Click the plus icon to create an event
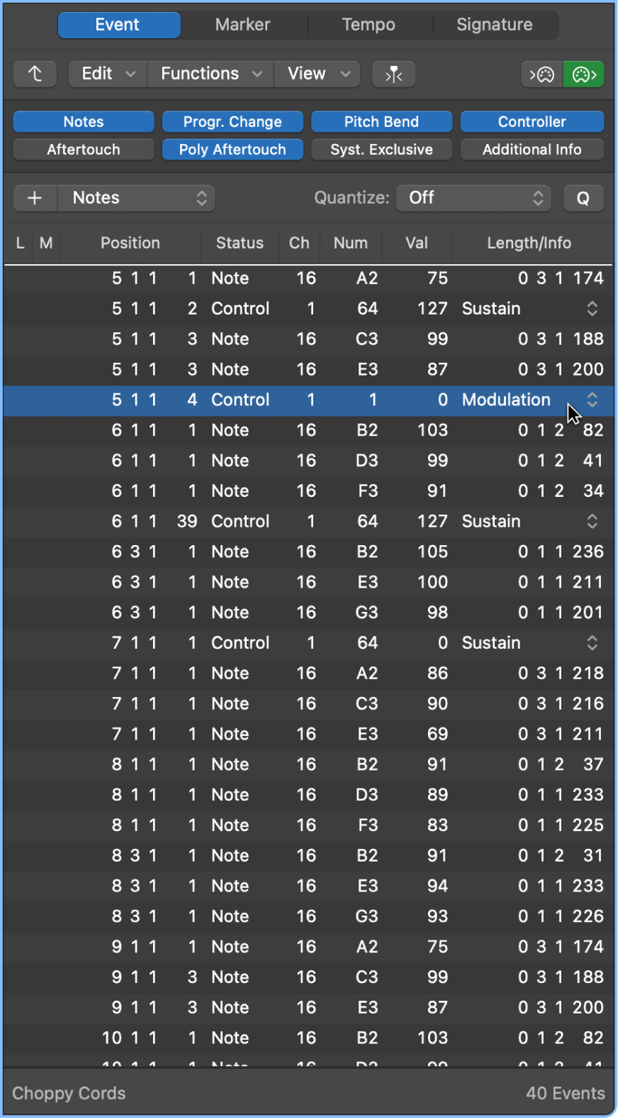Screen dimensions: 618x1120 click(x=35, y=198)
